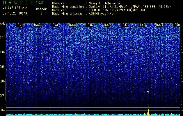Click the 1643 time marker
The height and width of the screenshot is (116, 183).
(x=54, y=25)
